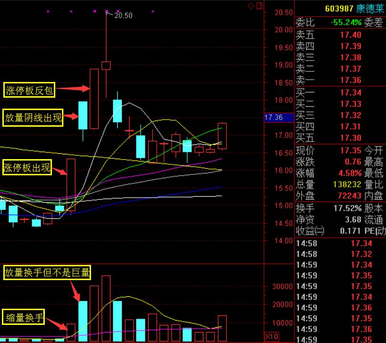Click the diamond icon above the chart
Screen dimensions: 386x343
click(251, 6)
